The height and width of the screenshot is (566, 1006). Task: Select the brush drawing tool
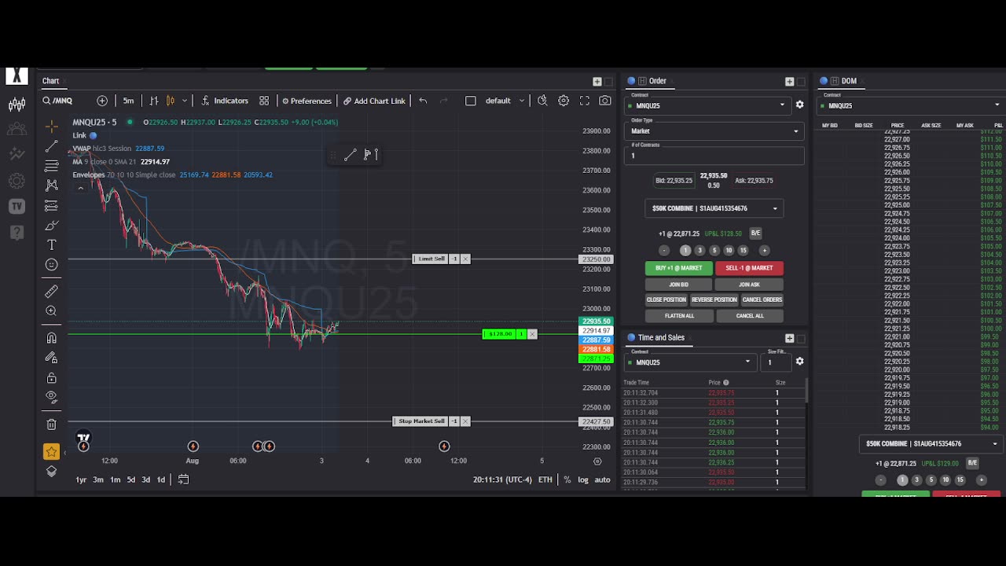(x=52, y=226)
